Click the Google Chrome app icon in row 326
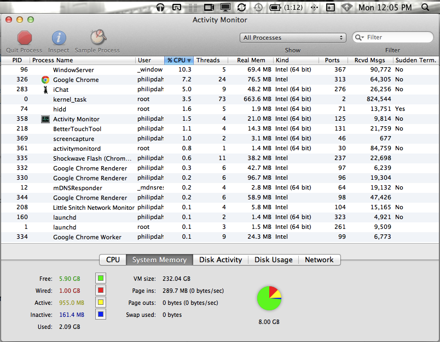Screen dimensions: 440x342 pyautogui.click(x=45, y=80)
